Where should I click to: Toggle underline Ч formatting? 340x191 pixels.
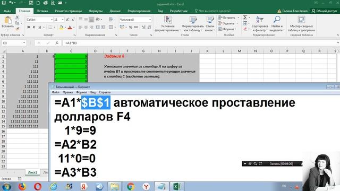39,27
